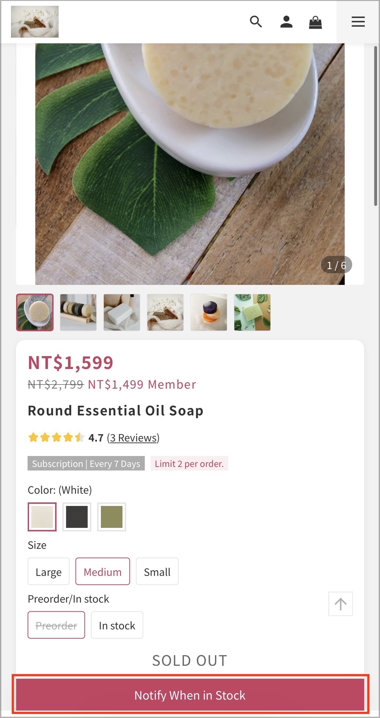Click the page scrollbar thumb
Screen dimensions: 380x718
375,126
